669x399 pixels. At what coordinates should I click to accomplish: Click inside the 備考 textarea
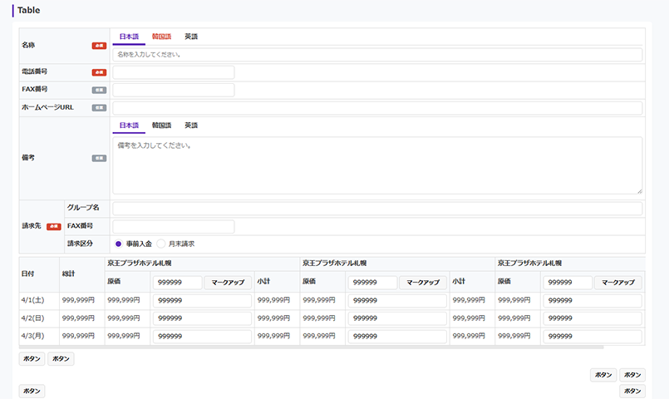pyautogui.click(x=377, y=165)
